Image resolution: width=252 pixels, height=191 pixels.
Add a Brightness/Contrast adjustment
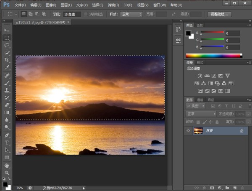pyautogui.click(x=200, y=76)
